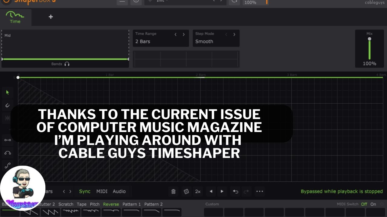Enable Audio trigger mode
This screenshot has height=217, width=387.
click(x=119, y=191)
